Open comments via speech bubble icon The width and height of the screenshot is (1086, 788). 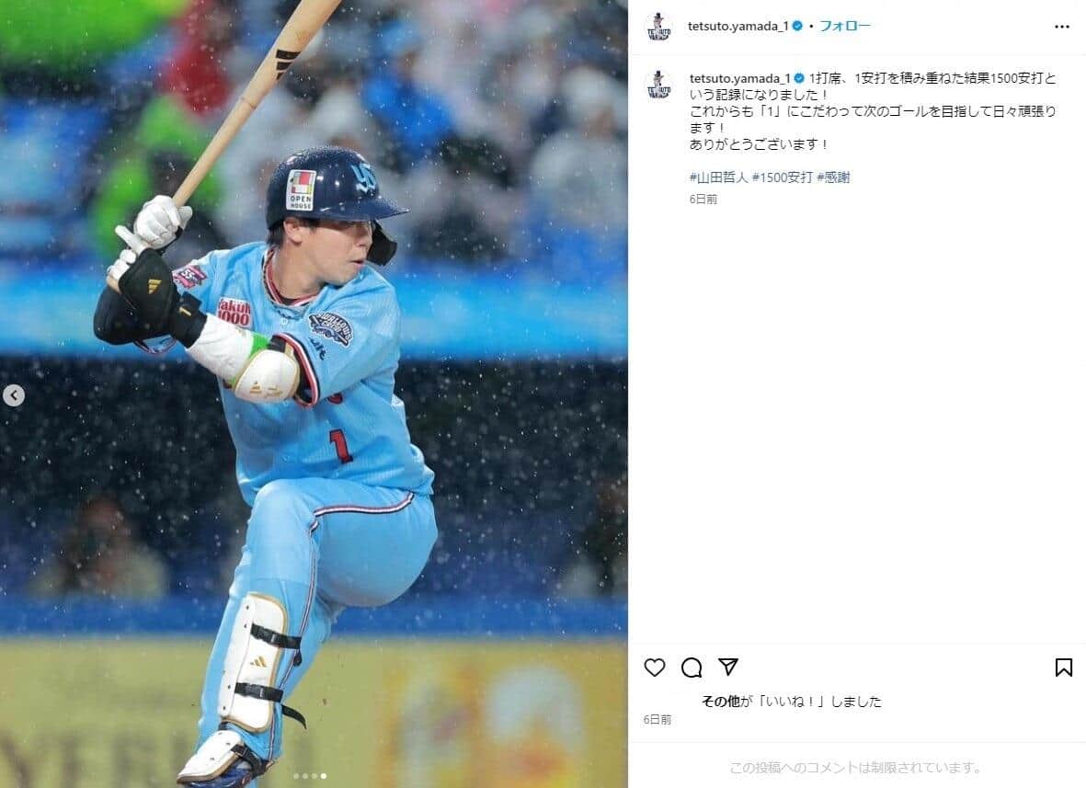(x=692, y=668)
